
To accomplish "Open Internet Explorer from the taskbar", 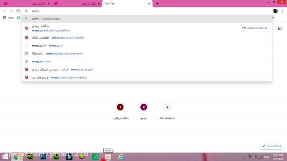I will click(121, 157).
